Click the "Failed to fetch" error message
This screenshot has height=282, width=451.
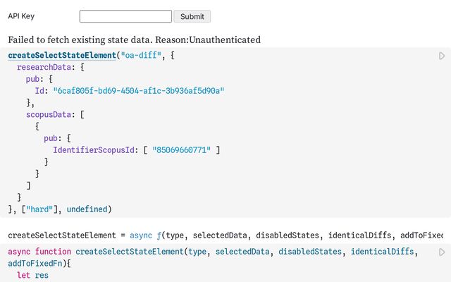[x=134, y=39]
